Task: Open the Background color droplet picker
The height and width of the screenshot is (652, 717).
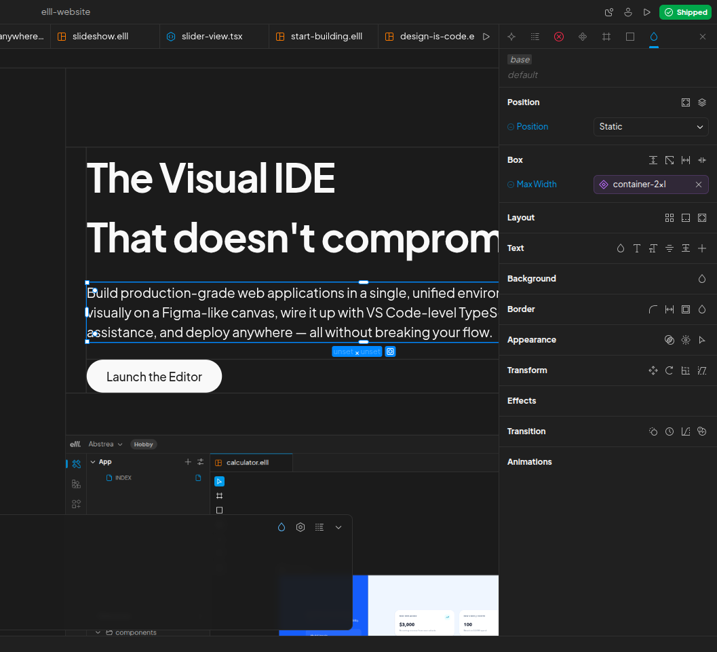Action: [x=702, y=279]
